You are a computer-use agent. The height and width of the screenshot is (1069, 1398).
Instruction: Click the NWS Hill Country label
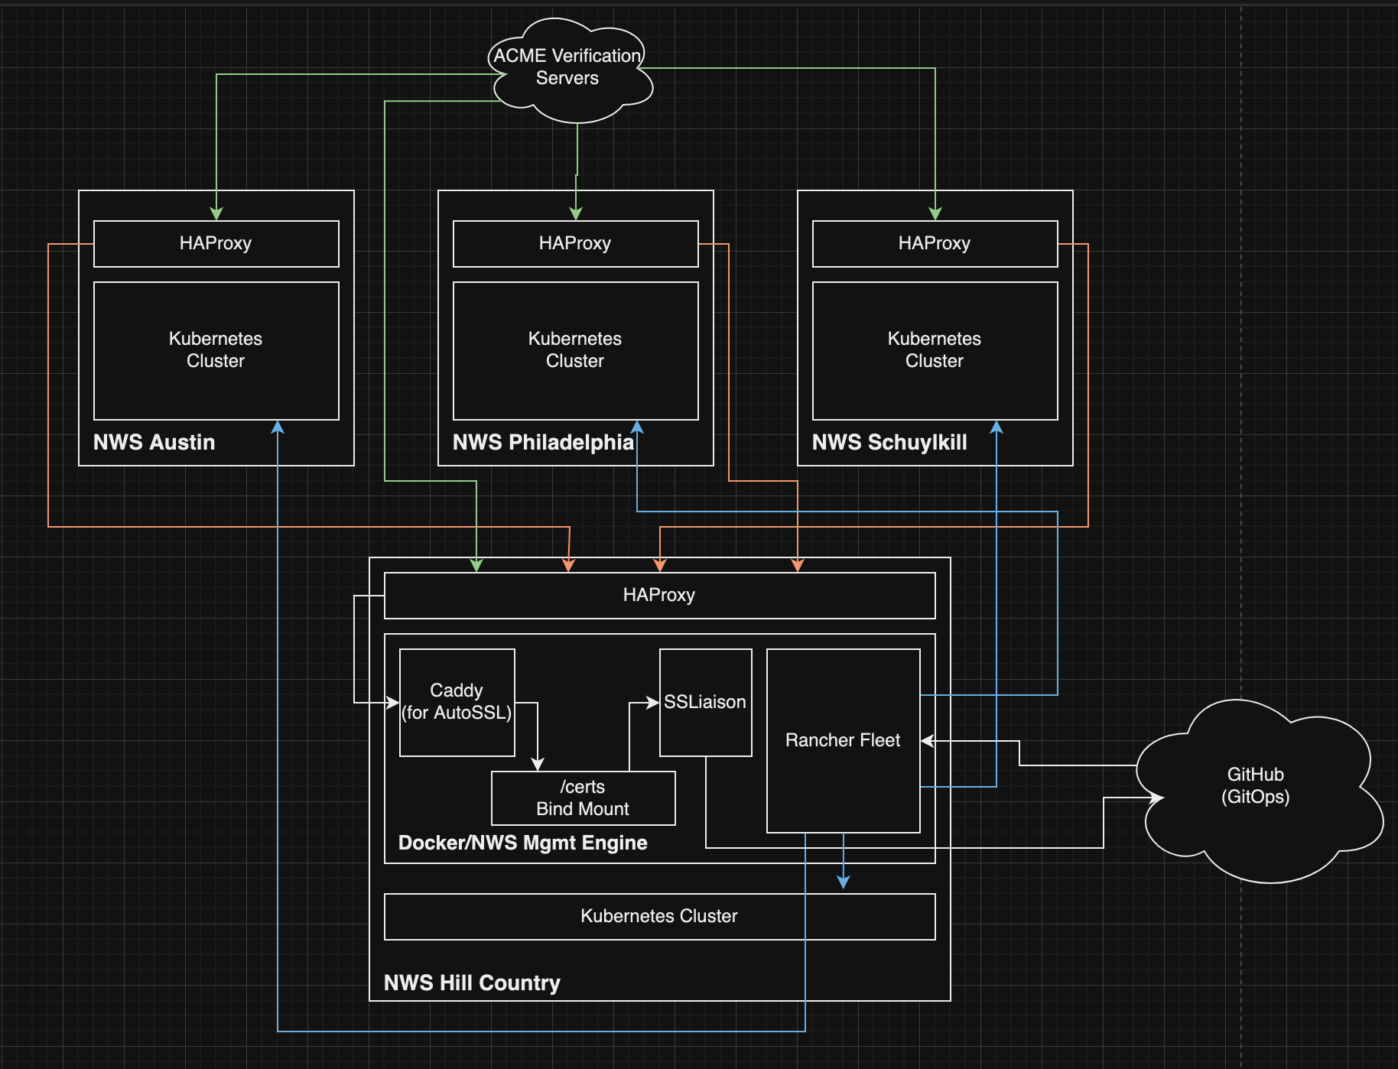[472, 983]
